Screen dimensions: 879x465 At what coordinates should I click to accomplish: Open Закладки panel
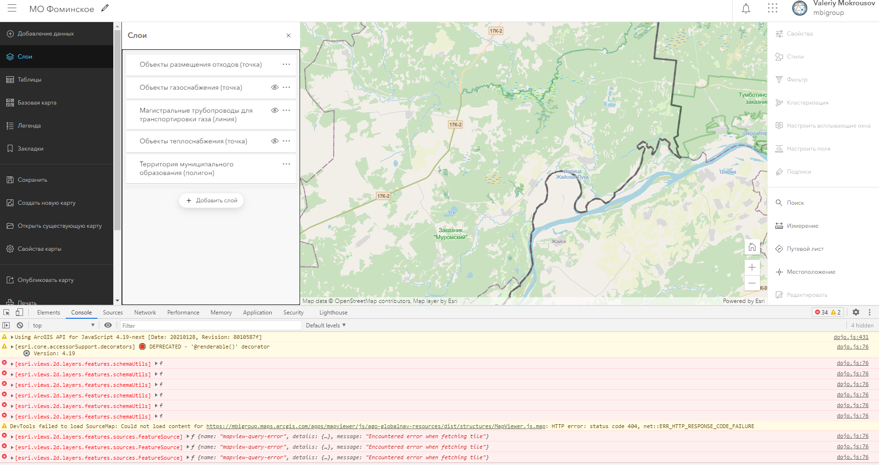click(x=57, y=149)
